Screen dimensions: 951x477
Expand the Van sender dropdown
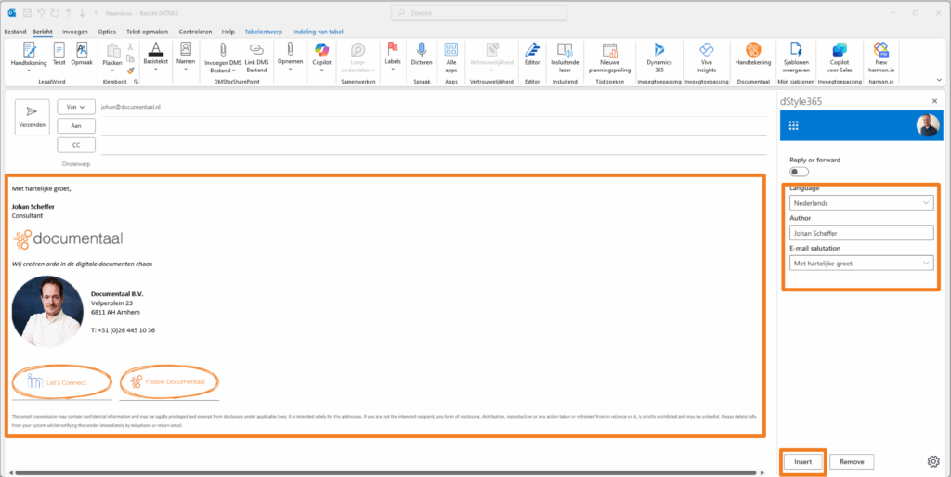pos(76,107)
